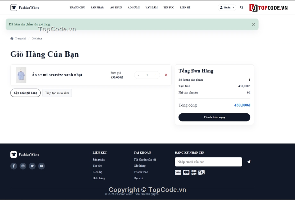Remove the shirt with red X icon
Screen dimensions: 295x200
click(166, 75)
